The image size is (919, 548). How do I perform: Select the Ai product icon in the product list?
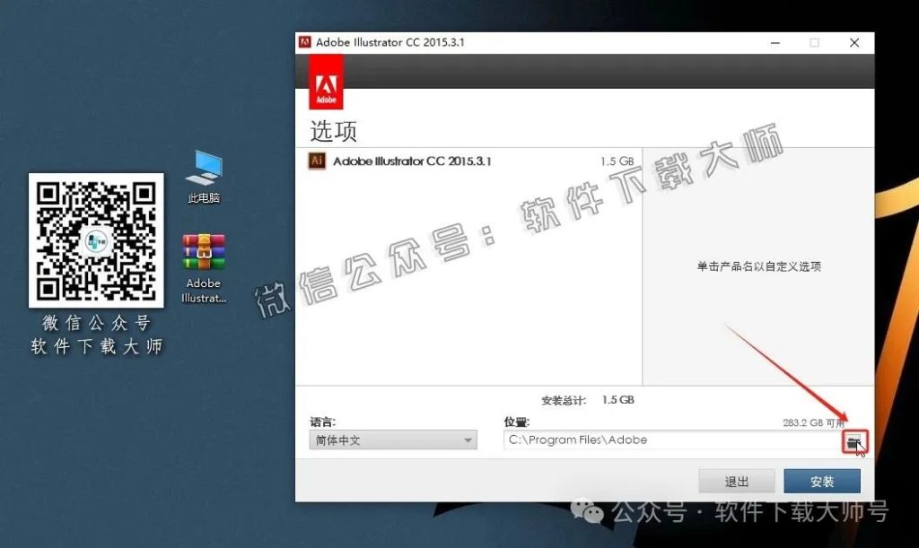[316, 160]
